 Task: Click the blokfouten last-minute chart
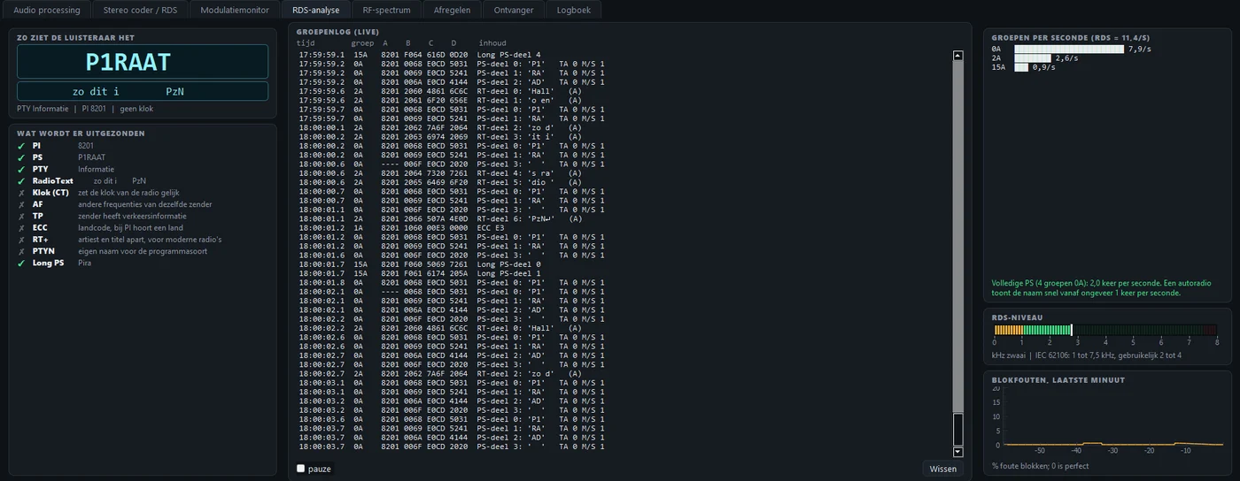[1108, 418]
